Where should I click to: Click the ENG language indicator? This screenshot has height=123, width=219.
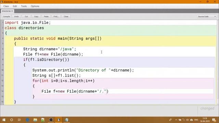196,120
